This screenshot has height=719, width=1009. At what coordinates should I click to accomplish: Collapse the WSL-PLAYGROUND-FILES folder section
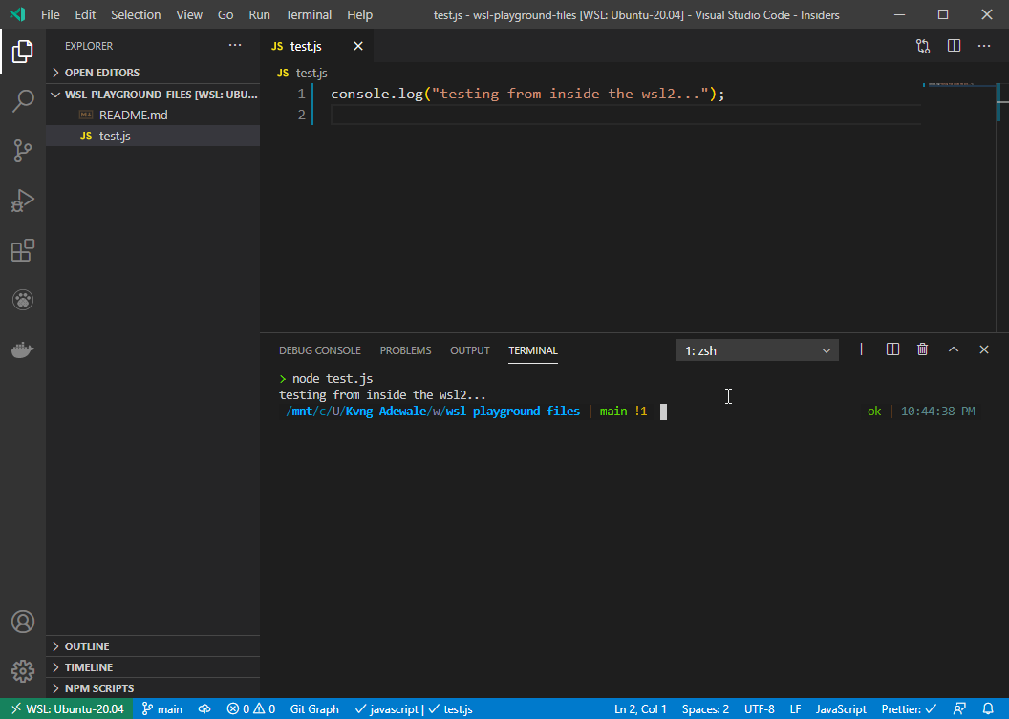153,95
